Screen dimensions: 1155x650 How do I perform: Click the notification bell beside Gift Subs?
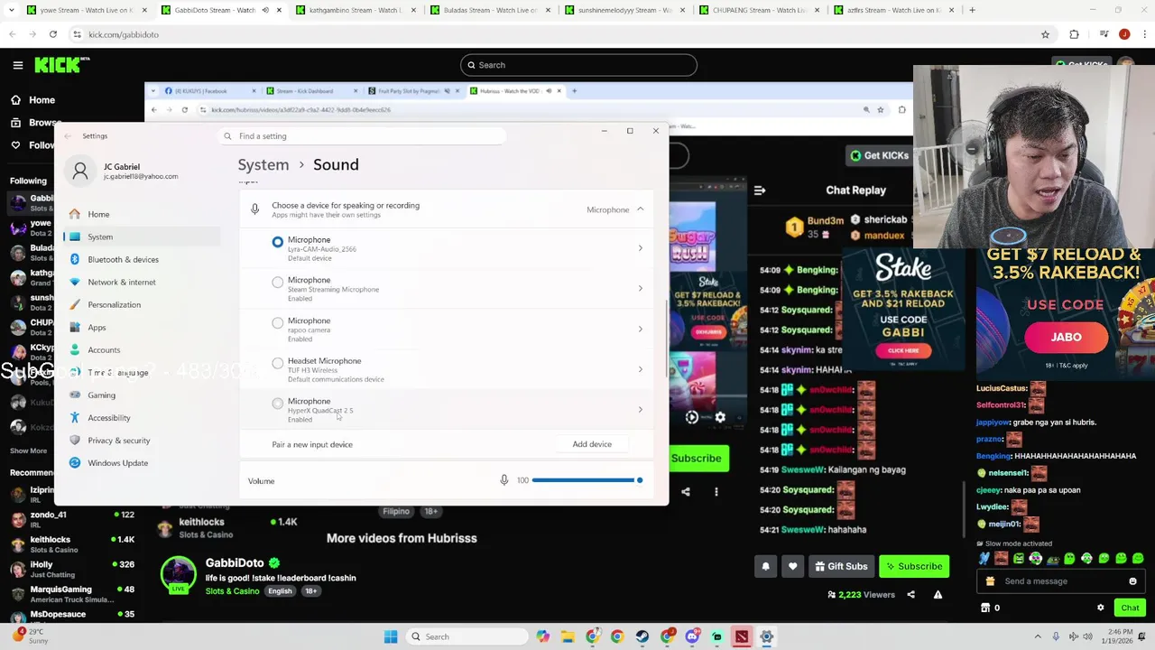[x=766, y=566]
